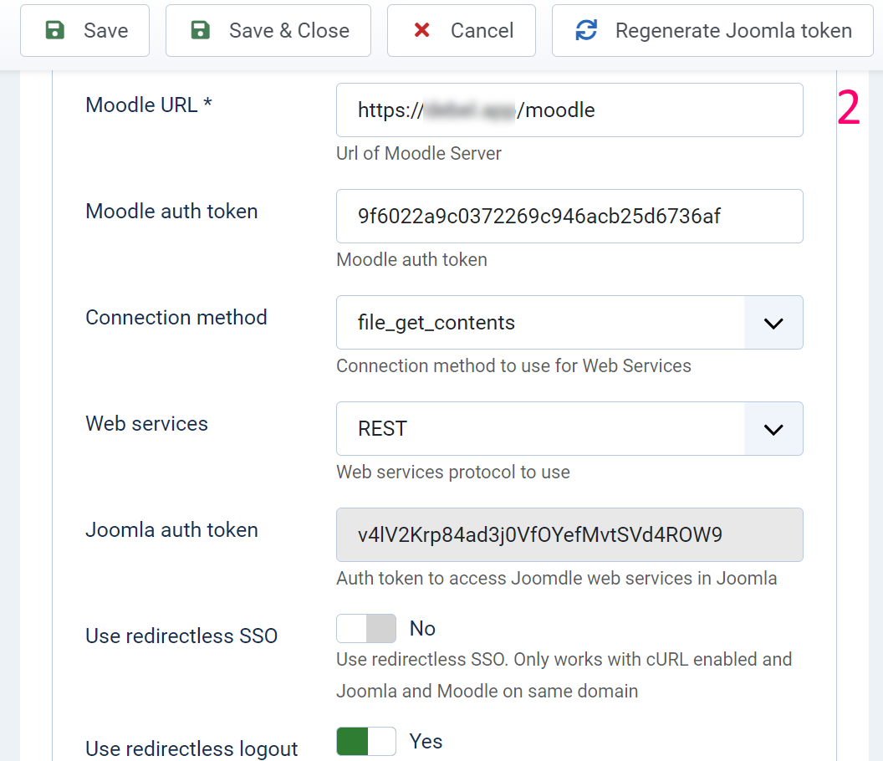Image resolution: width=883 pixels, height=761 pixels.
Task: Click the redirectless SSO cURL help description
Action: pos(564,675)
